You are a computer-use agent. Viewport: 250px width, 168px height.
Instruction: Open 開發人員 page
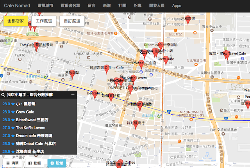coord(157,5)
